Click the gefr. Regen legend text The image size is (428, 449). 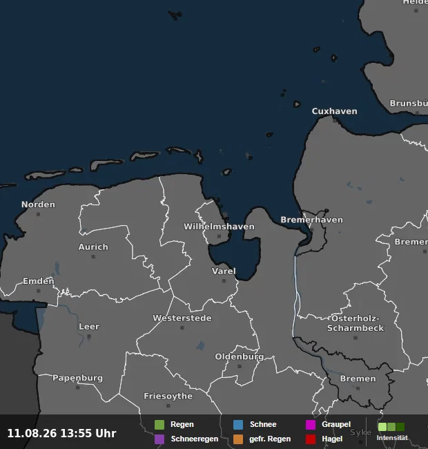click(x=270, y=439)
